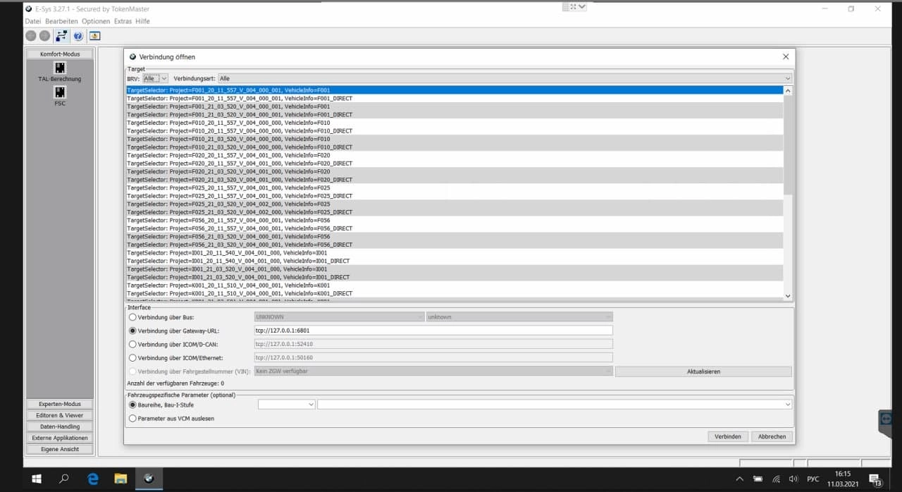
Task: Open the Verbindungsart dropdown
Action: 505,78
